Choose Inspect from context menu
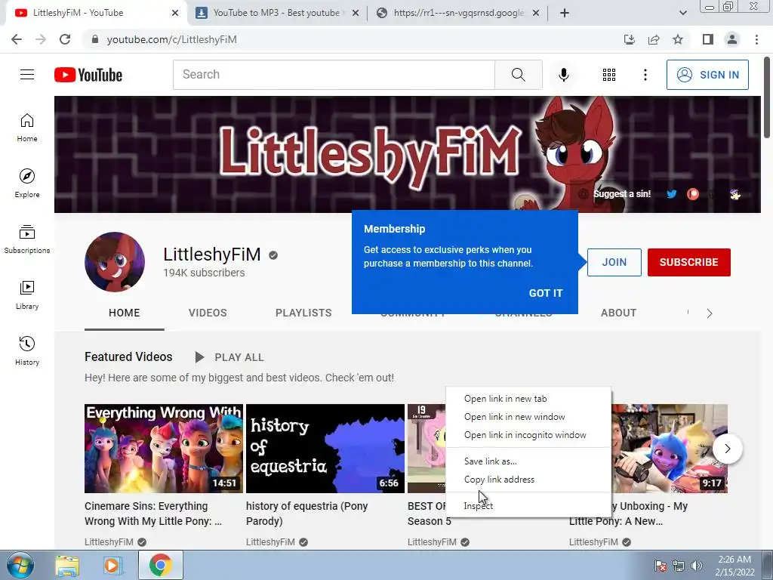 [528, 505]
